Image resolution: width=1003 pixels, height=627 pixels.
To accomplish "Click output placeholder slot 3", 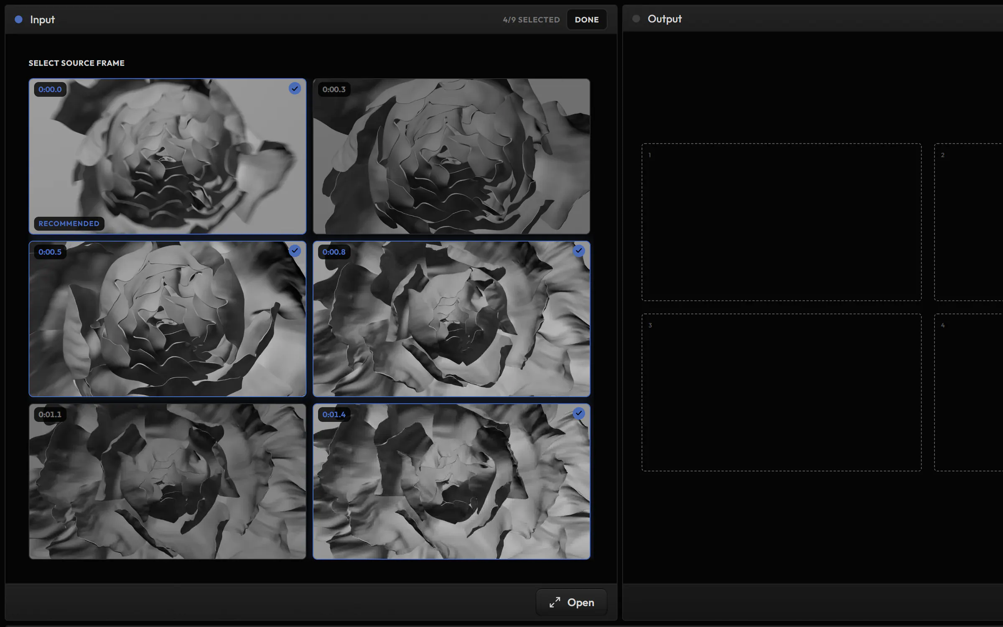I will pyautogui.click(x=782, y=393).
